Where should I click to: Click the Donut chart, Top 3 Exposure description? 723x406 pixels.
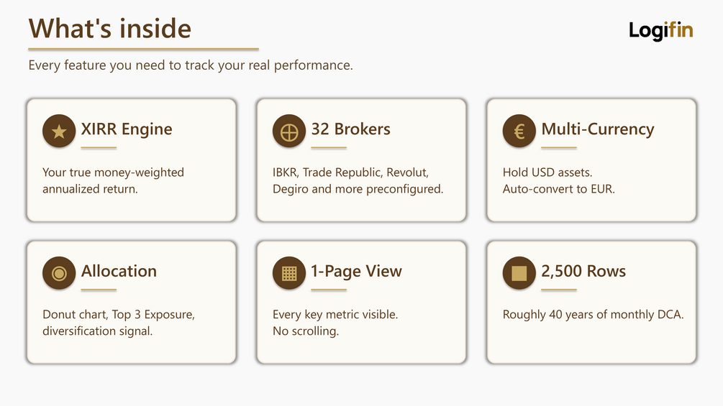(119, 323)
